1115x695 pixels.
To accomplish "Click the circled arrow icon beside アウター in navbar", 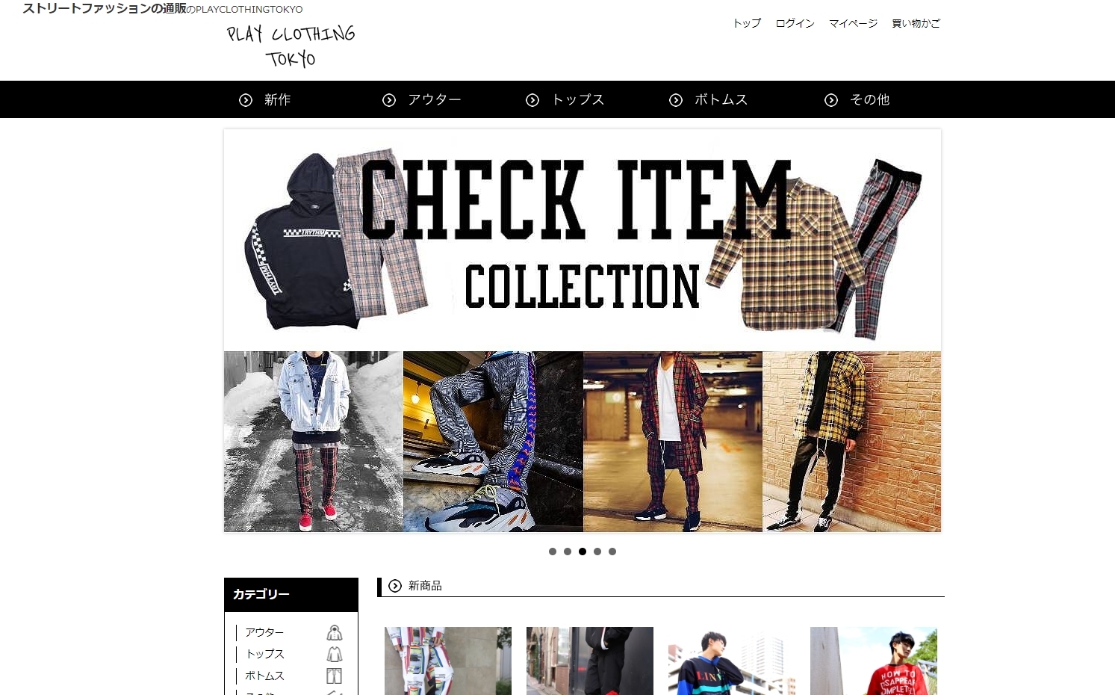I will coord(389,100).
